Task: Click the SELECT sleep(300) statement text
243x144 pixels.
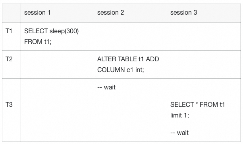Action: point(52,31)
